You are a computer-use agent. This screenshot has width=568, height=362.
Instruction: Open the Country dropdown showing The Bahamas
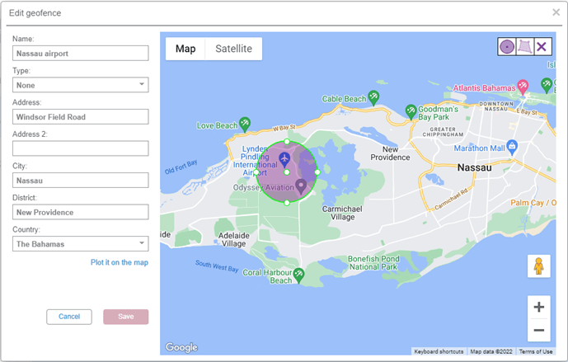tap(80, 244)
